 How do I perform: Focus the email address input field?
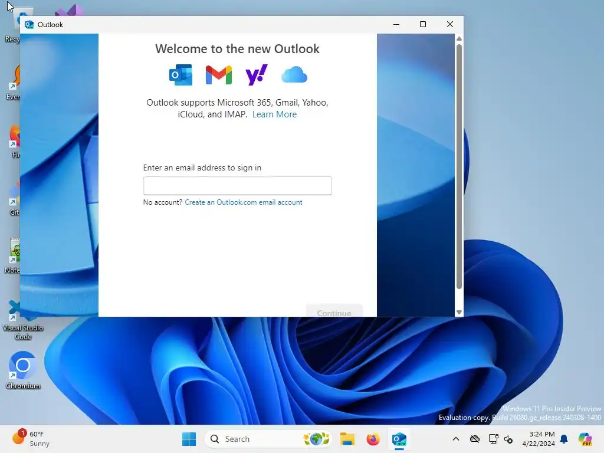[237, 186]
